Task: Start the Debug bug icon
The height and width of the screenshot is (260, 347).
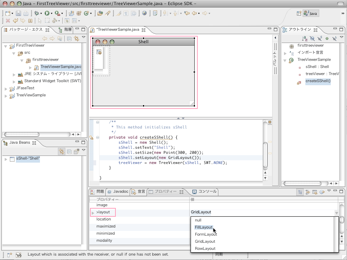Action: (37, 13)
